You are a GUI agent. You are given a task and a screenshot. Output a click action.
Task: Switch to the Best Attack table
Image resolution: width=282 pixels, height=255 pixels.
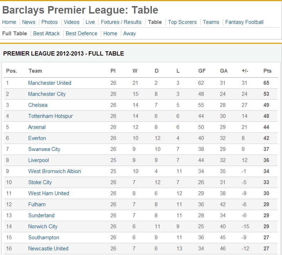(x=46, y=33)
